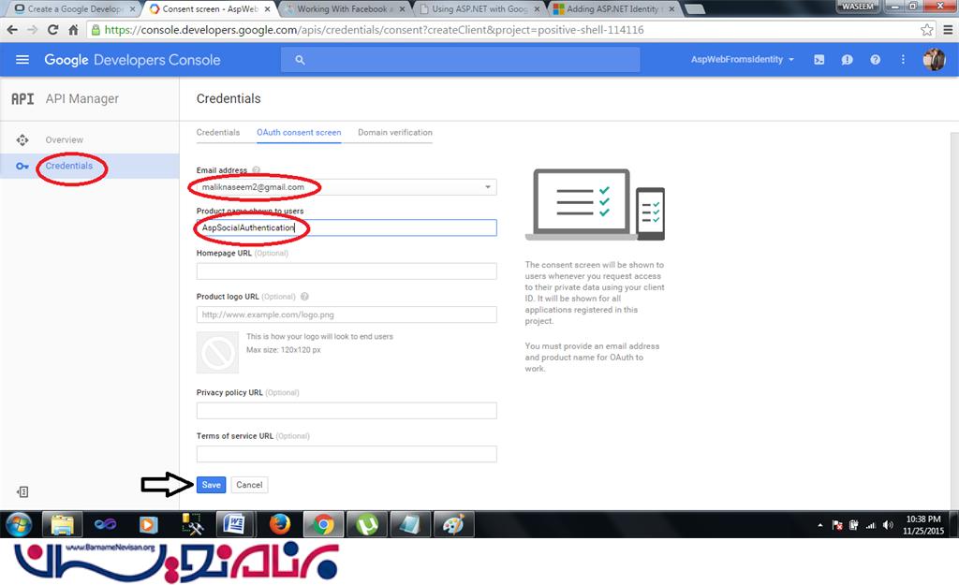Open the three-dot more options menu
Screen dimensions: 959x585
[x=903, y=59]
